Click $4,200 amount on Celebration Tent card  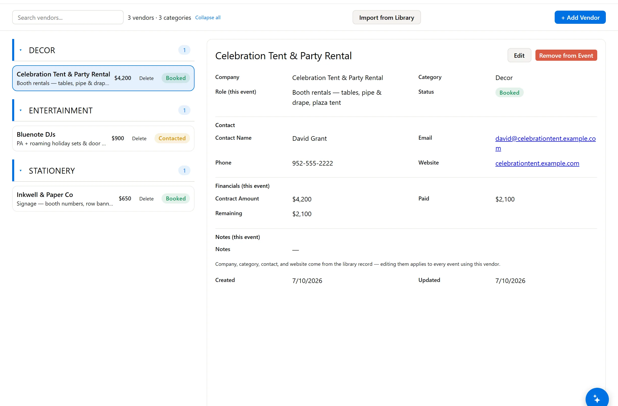coord(123,78)
